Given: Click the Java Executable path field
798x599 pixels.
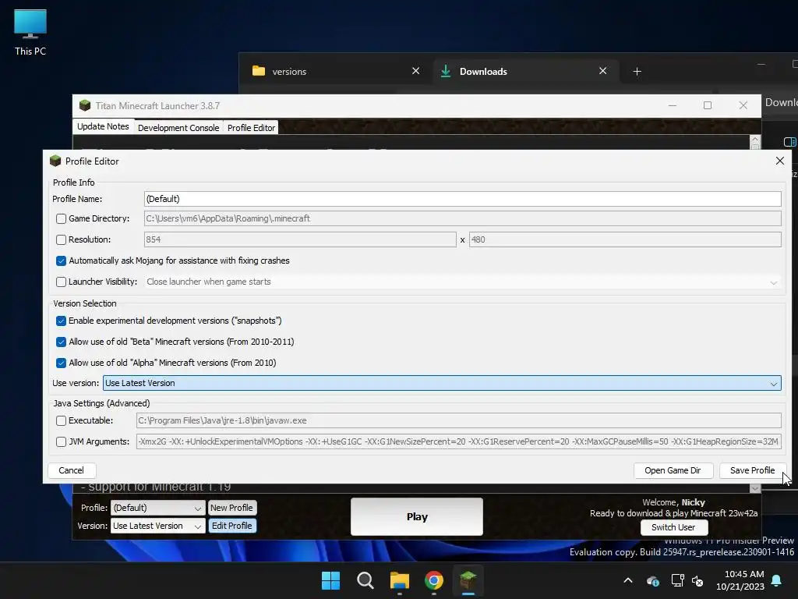Looking at the screenshot, I should coord(458,420).
